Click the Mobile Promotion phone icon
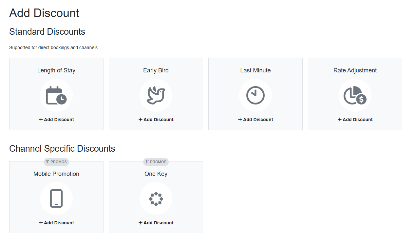The image size is (415, 244). pos(56,198)
